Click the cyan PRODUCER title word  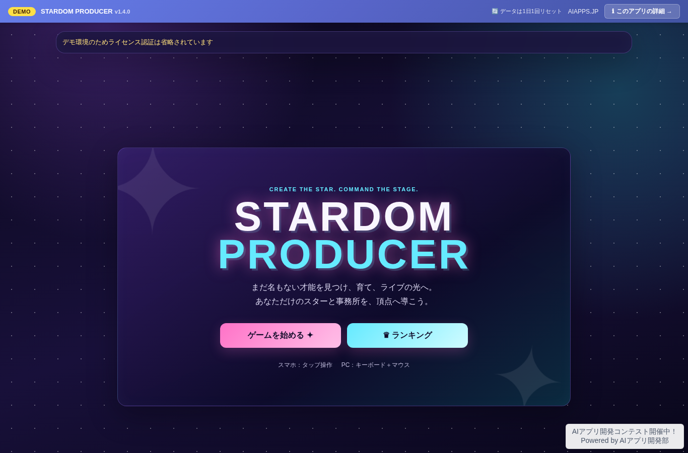344,254
